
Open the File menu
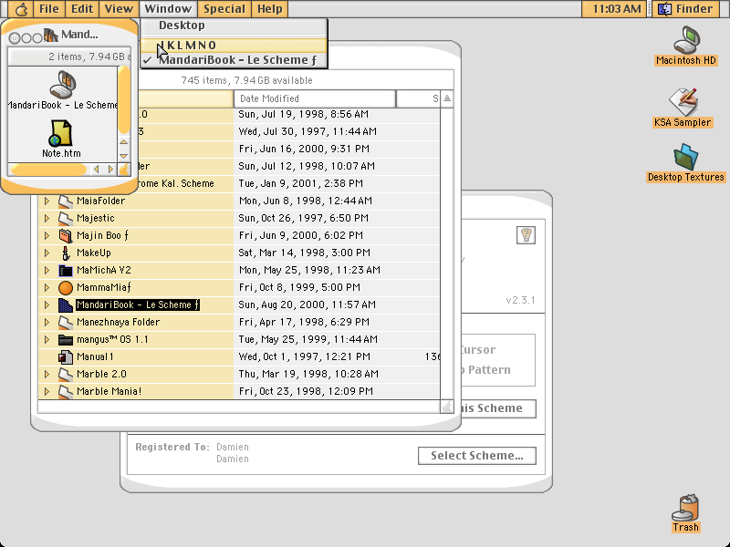click(49, 9)
